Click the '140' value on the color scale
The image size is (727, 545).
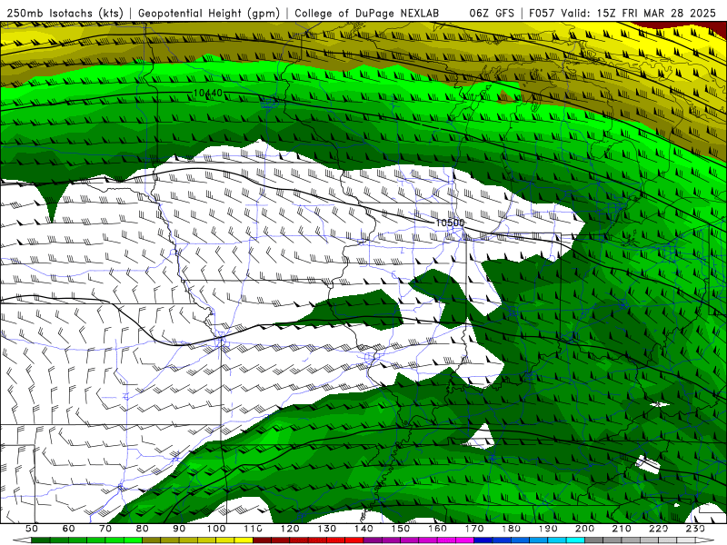point(363,529)
